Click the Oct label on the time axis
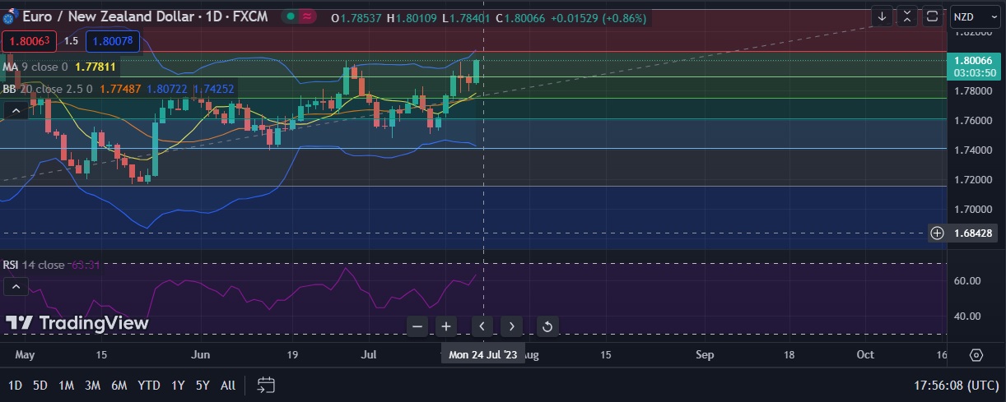1006x402 pixels. coord(865,355)
